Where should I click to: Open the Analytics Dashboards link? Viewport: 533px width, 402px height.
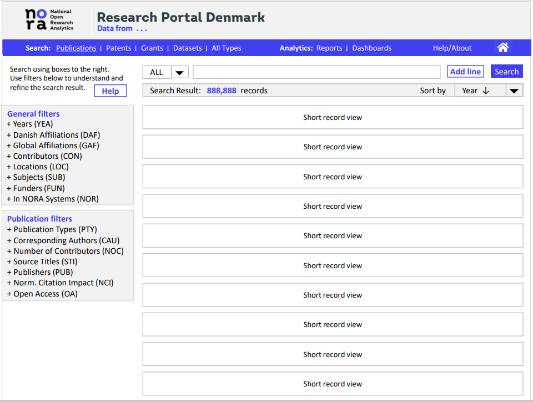tap(371, 48)
